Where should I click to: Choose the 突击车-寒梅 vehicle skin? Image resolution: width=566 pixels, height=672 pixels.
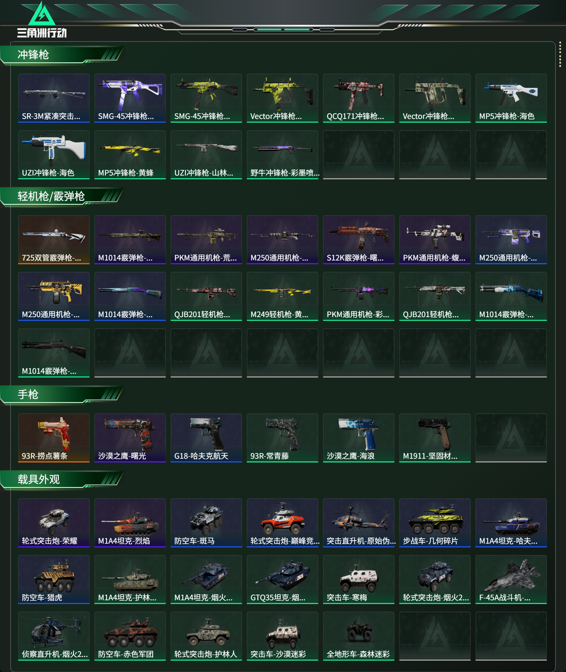click(358, 580)
